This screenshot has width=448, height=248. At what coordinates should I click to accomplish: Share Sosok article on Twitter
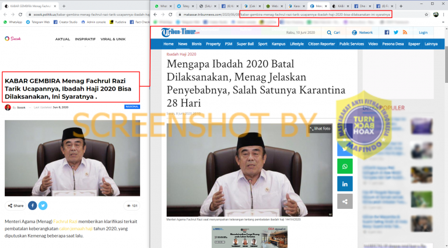click(x=43, y=206)
